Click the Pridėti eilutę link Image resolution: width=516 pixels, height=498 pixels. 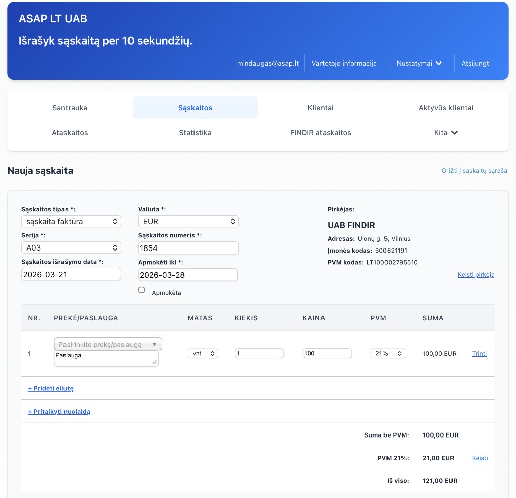(50, 388)
